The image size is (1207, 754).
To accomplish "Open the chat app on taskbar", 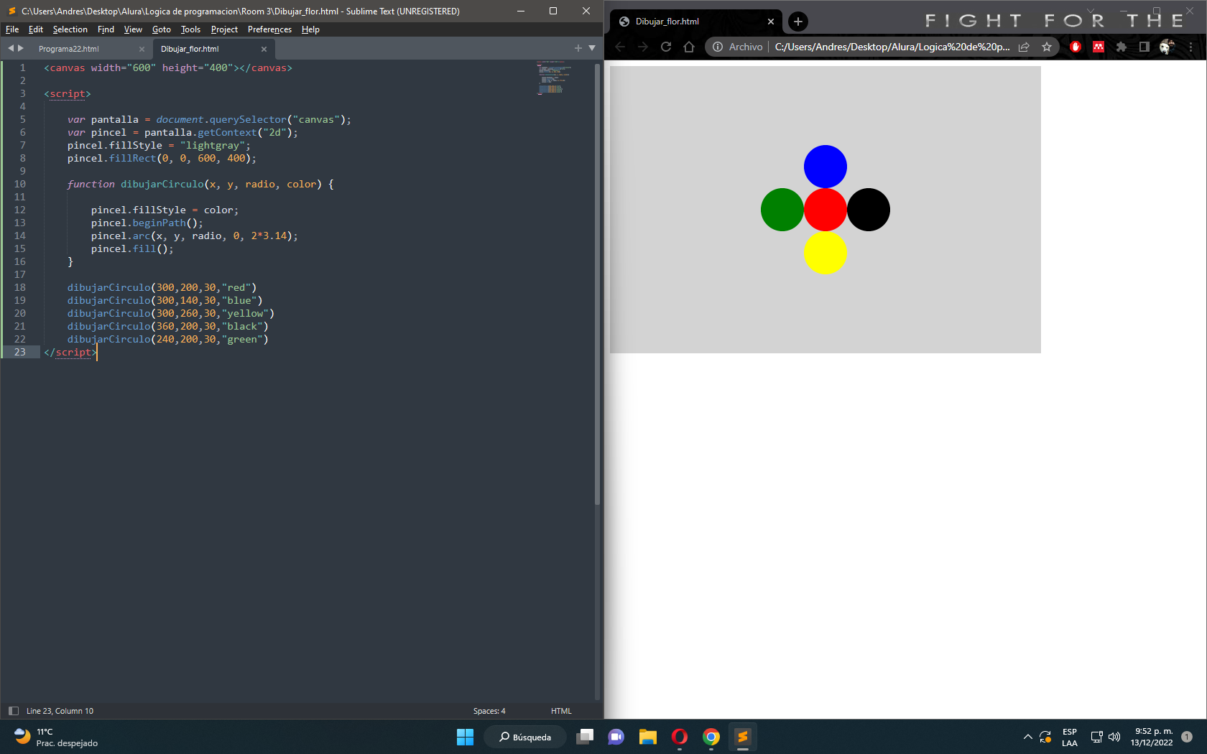I will [x=616, y=737].
